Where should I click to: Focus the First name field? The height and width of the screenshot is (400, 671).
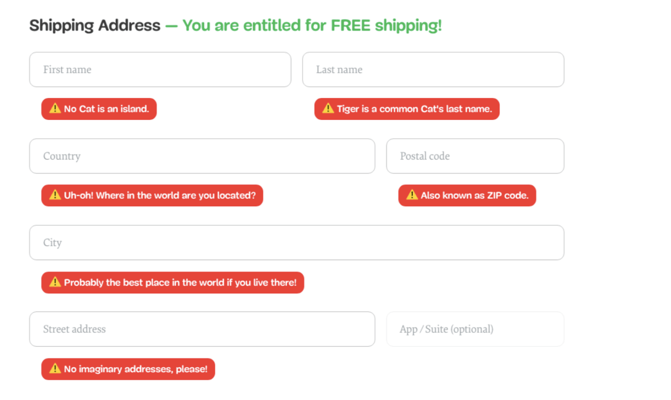click(x=160, y=70)
